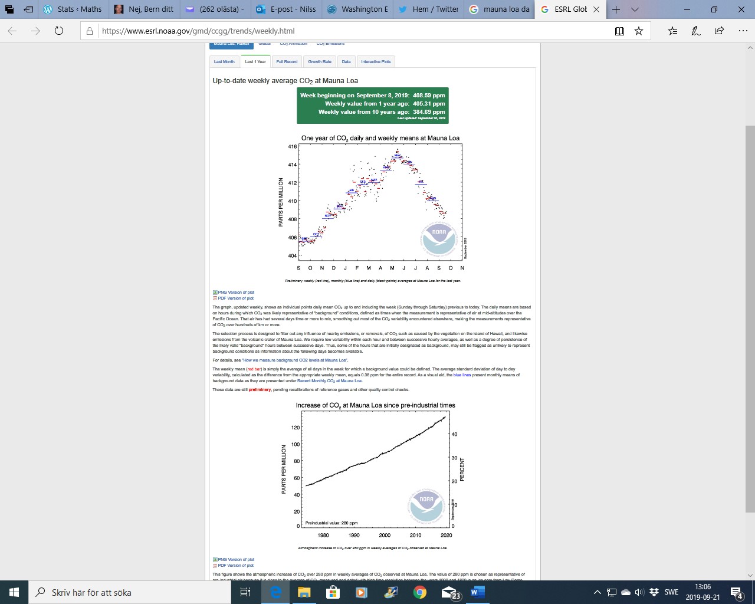Open the favorites hub icon
This screenshot has width=755, height=604.
tap(673, 31)
